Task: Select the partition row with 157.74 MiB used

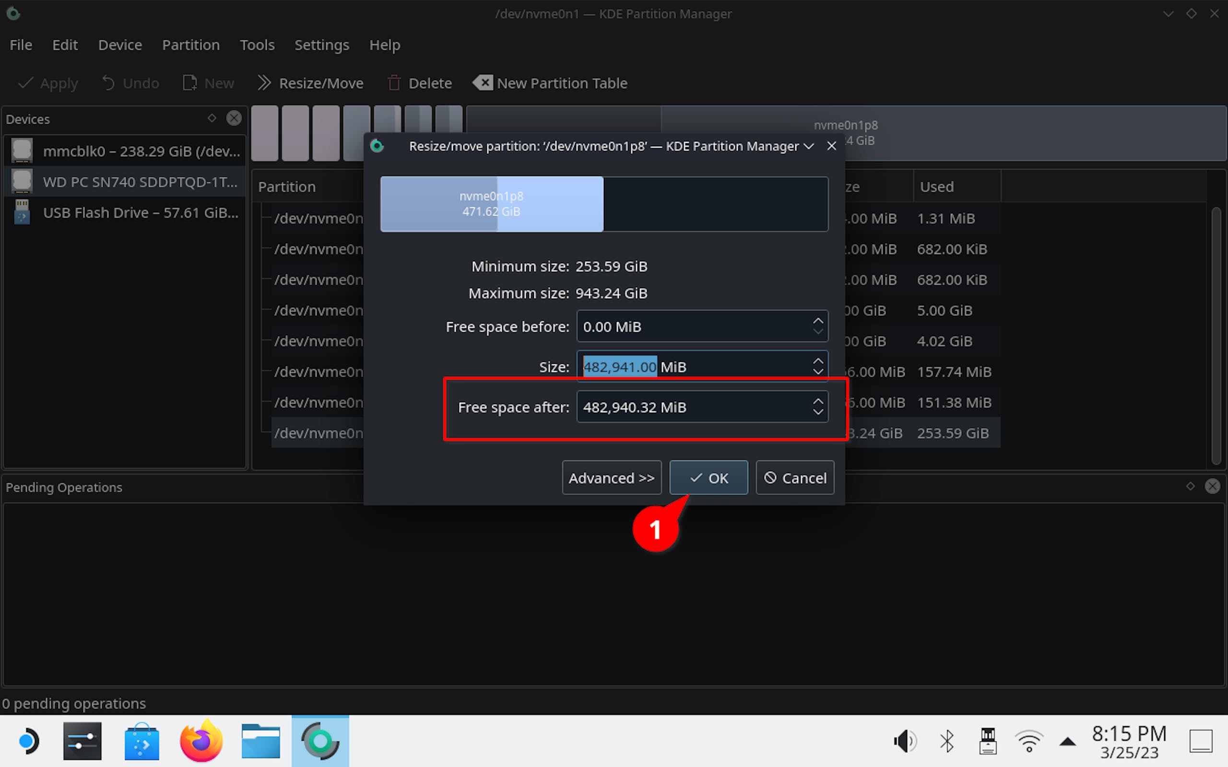Action: click(x=636, y=372)
